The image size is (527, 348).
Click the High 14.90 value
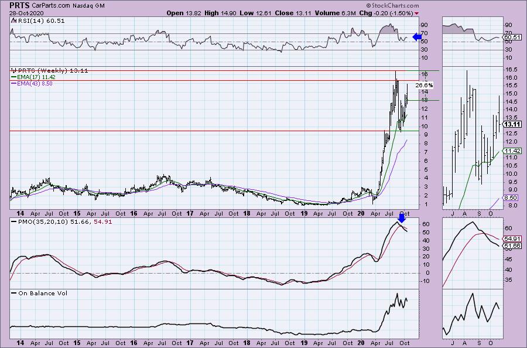[x=220, y=13]
